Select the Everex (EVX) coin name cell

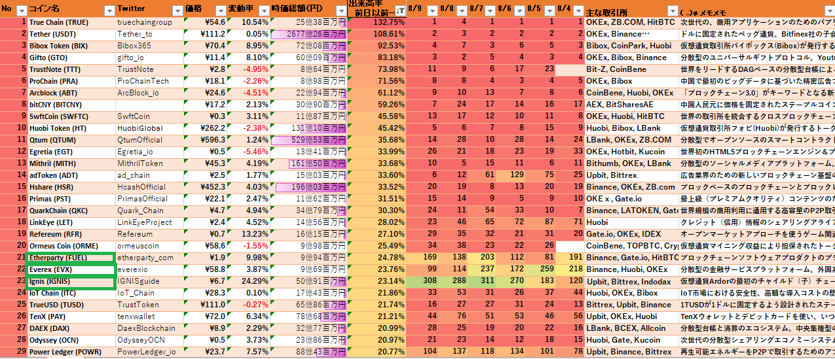pos(71,269)
